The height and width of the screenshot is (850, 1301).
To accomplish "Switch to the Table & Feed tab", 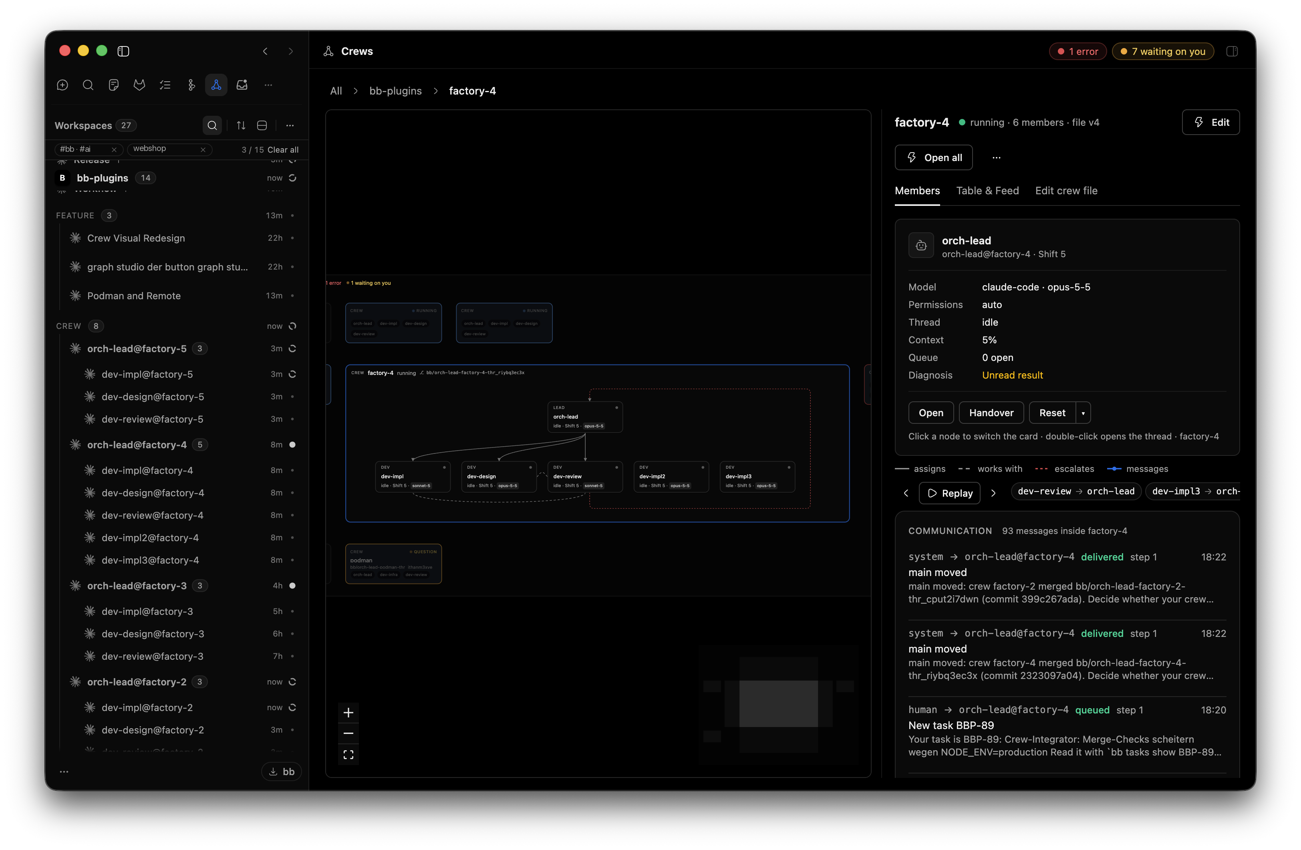I will (x=987, y=190).
